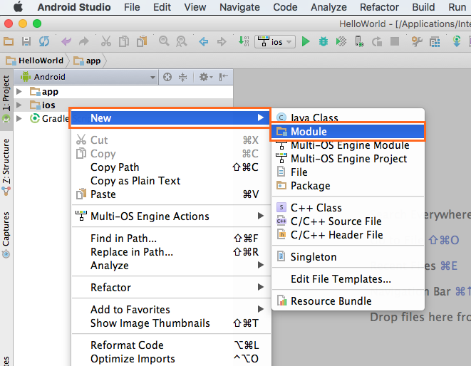Screen dimensions: 471x366
Task: Click Replace in Path... menu entry
Action: [x=171, y=252]
